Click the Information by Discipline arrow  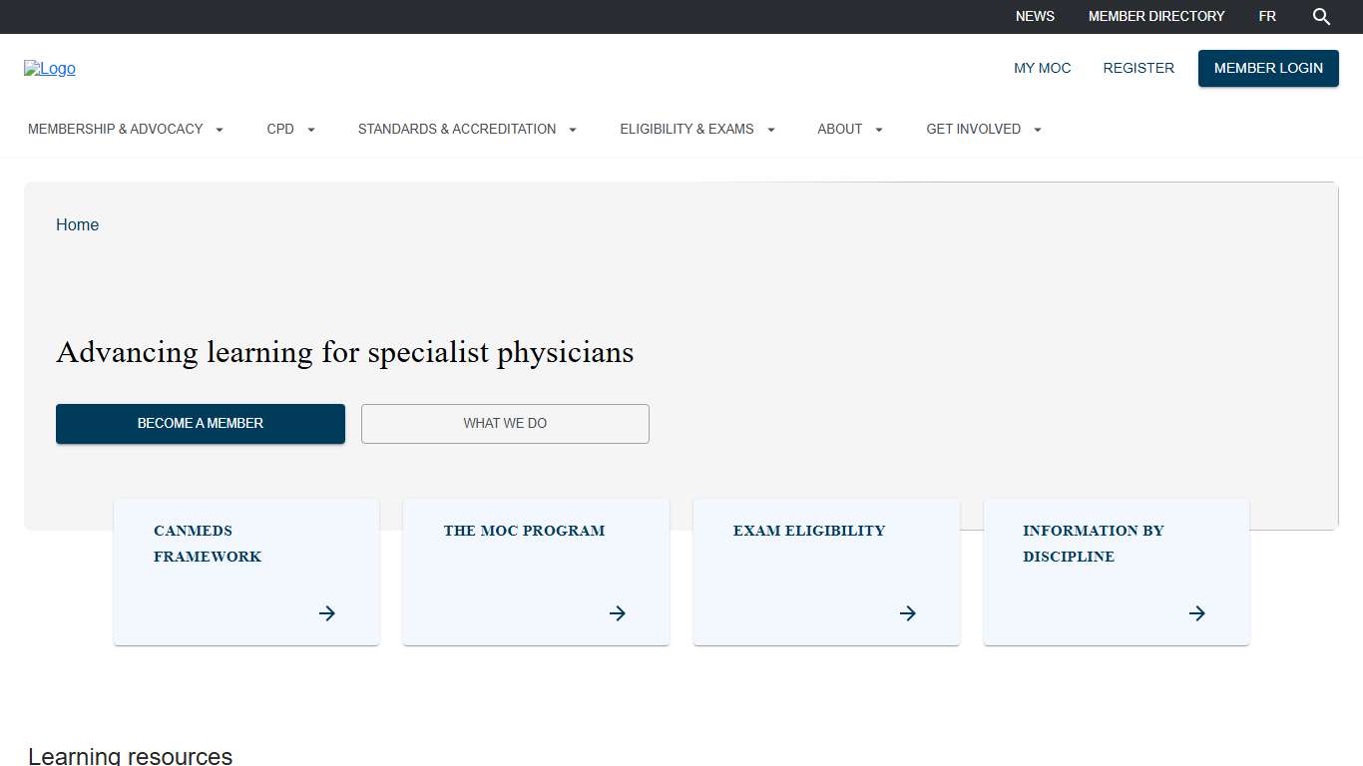(1197, 613)
